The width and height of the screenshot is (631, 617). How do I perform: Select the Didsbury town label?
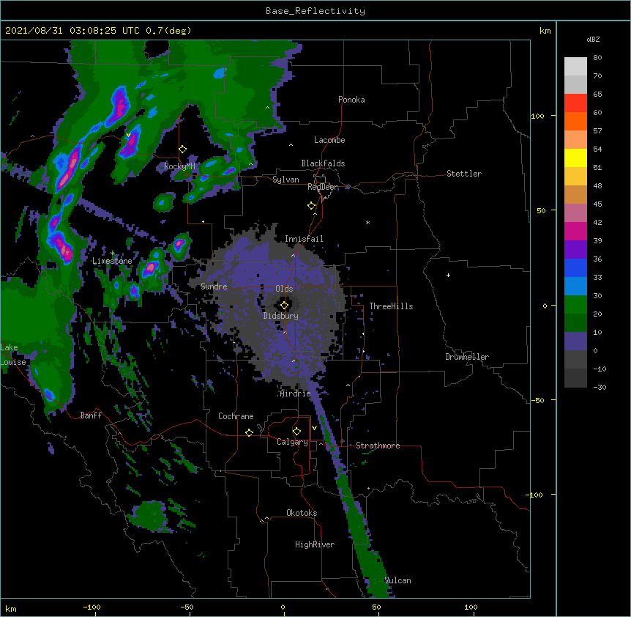(281, 316)
